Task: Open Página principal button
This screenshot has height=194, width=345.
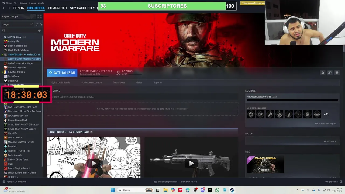Action: pyautogui.click(x=18, y=16)
